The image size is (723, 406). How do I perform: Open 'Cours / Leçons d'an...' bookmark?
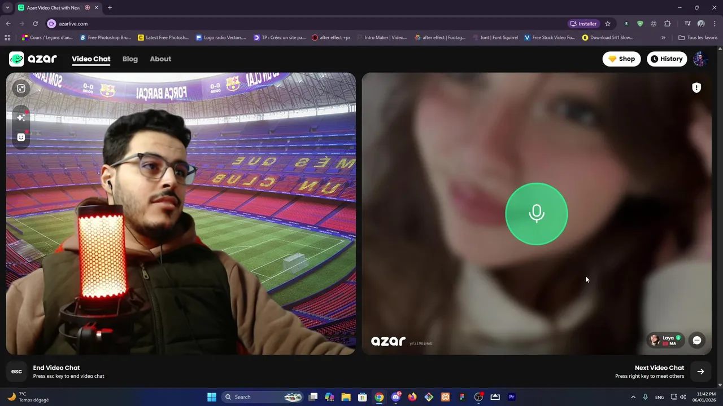click(47, 38)
